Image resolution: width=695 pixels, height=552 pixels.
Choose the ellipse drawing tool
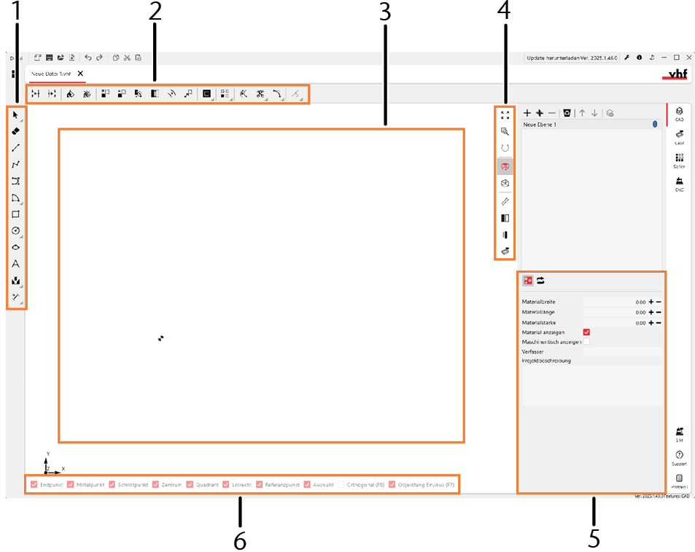(15, 247)
